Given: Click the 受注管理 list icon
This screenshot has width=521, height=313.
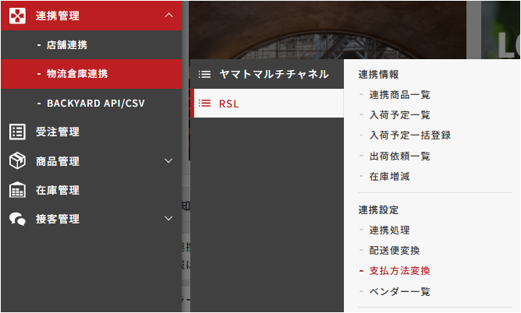Looking at the screenshot, I should pos(17,132).
